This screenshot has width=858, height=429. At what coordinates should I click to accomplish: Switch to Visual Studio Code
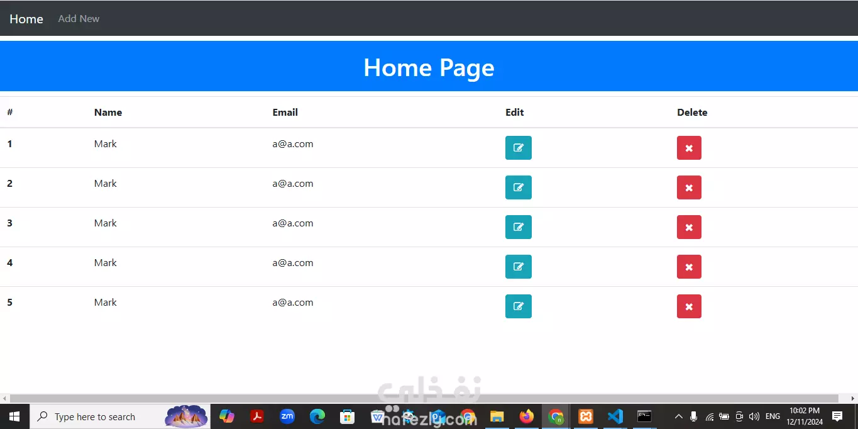point(615,416)
